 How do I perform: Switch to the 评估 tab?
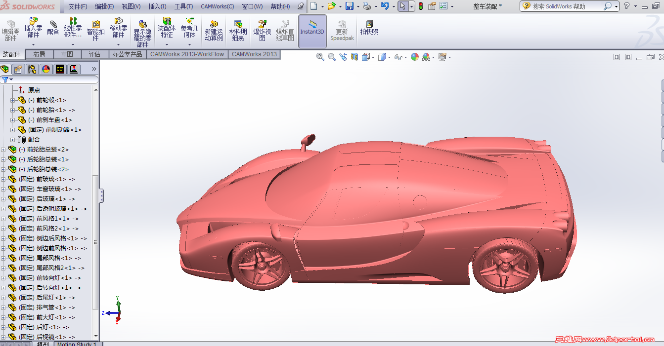tap(94, 54)
